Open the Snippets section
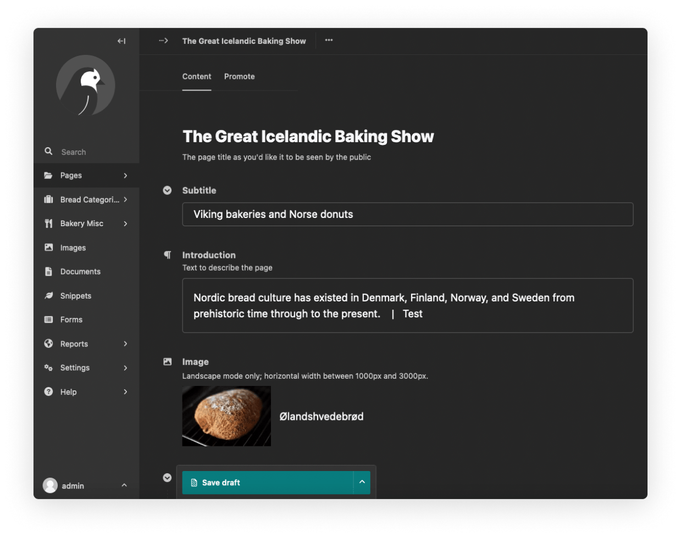The width and height of the screenshot is (681, 538). [x=76, y=295]
